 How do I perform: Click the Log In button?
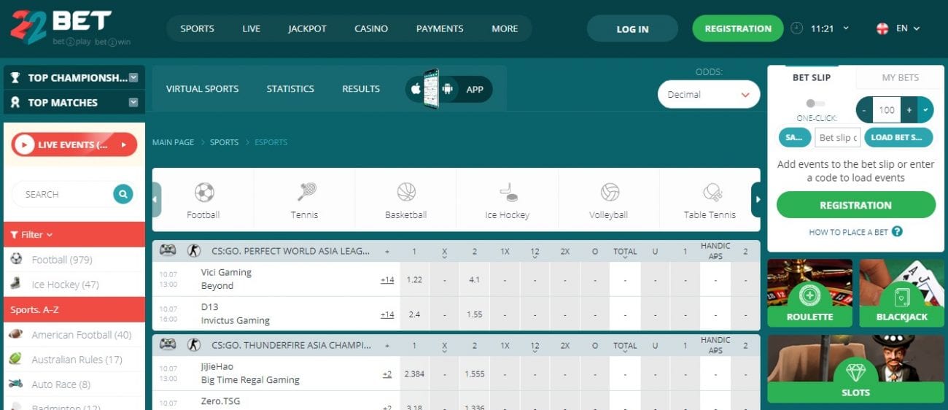pyautogui.click(x=632, y=29)
